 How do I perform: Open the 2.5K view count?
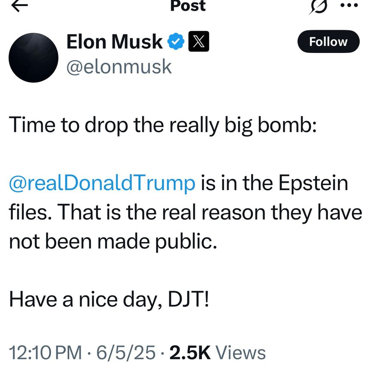[x=190, y=353]
